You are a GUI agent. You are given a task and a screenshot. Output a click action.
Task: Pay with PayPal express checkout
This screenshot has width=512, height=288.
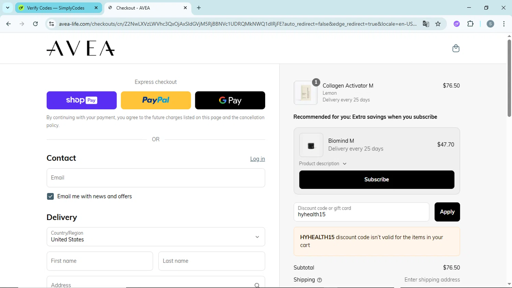pos(156,100)
